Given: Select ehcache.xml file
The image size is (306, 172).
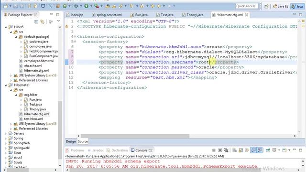Looking at the screenshot, I should click(x=33, y=66).
